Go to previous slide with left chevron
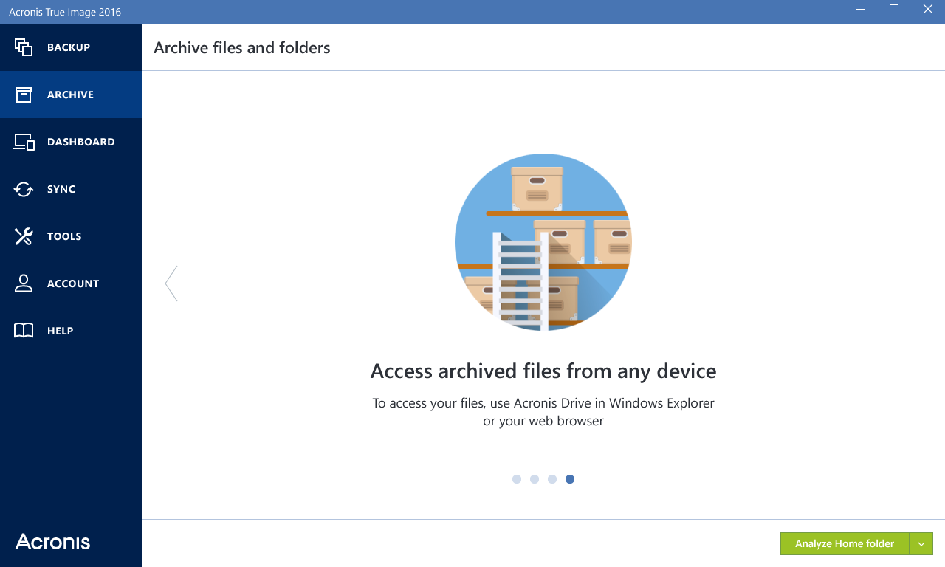The image size is (945, 567). click(171, 283)
